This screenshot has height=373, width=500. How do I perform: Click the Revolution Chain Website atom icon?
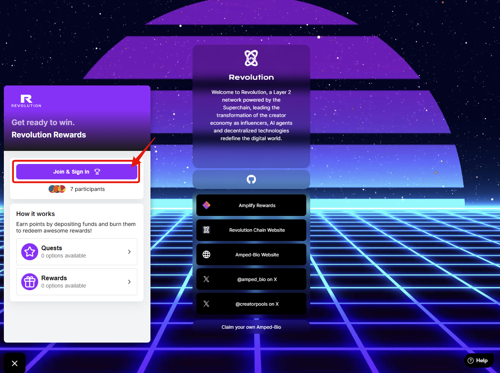coord(206,230)
